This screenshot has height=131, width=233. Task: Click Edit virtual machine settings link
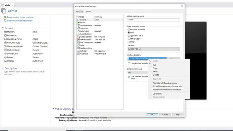click(x=20, y=21)
